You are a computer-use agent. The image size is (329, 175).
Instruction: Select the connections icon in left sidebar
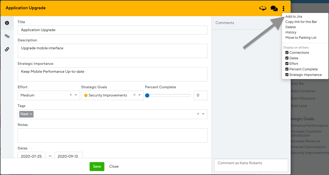tap(7, 36)
